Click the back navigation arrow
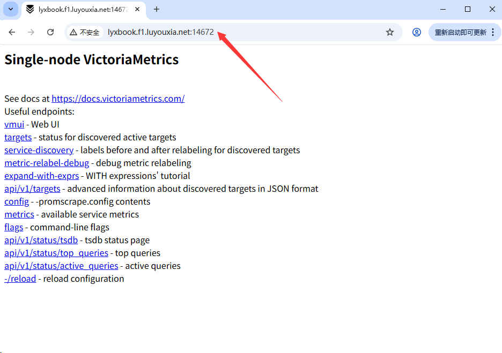This screenshot has width=502, height=353. pos(12,32)
